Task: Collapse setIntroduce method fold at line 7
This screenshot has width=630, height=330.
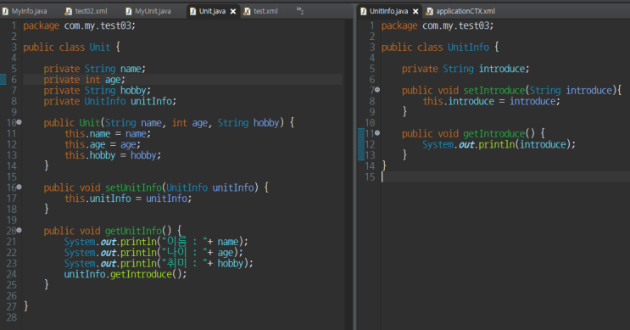Action: 377,90
